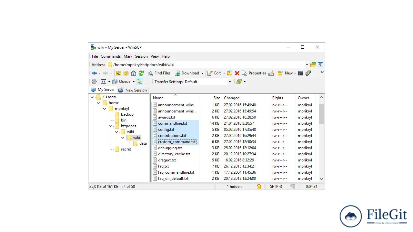The width and height of the screenshot is (413, 232).
Task: Collapse the httpdocs tree node
Action: [x=111, y=126]
